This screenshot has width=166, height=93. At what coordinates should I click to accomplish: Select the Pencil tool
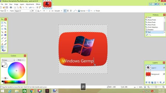pos(2,41)
